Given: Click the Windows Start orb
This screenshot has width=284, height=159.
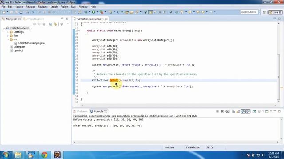Looking at the screenshot, I should (x=6, y=155).
